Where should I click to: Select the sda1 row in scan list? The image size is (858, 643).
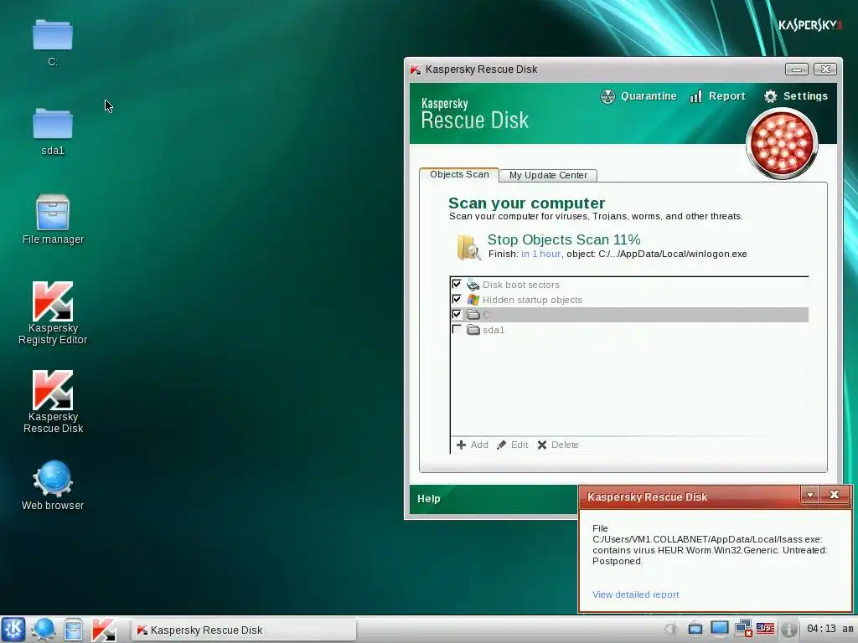[x=629, y=330]
